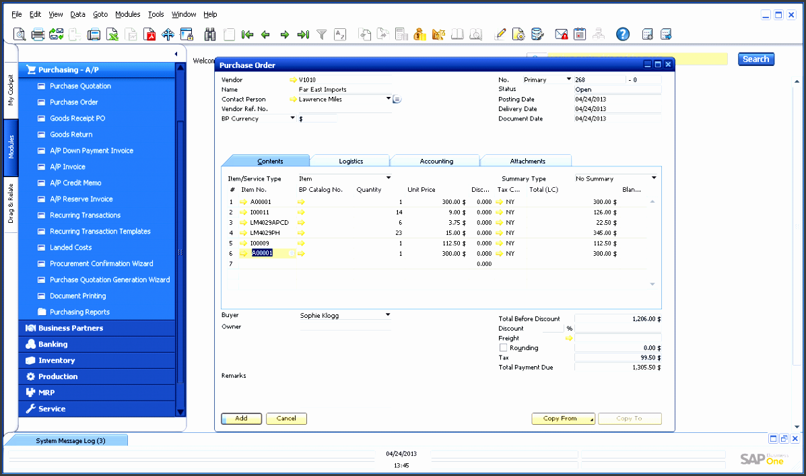
Task: Open Messages/Alerts envelope icon
Action: click(562, 34)
